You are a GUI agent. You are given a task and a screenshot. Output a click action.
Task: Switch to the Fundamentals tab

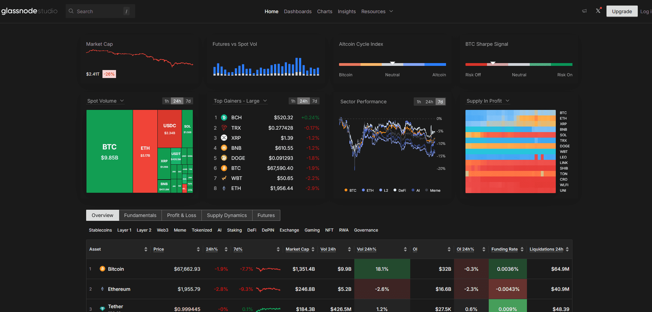tap(140, 215)
